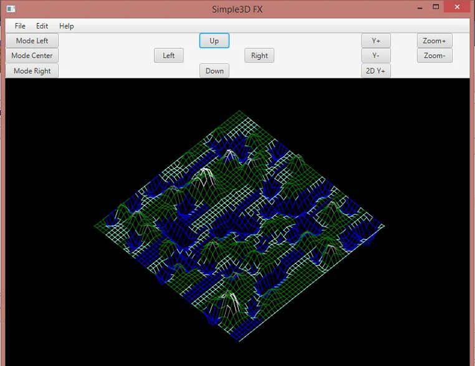Move the view Down
Screen dimensions: 475x366
[214, 71]
